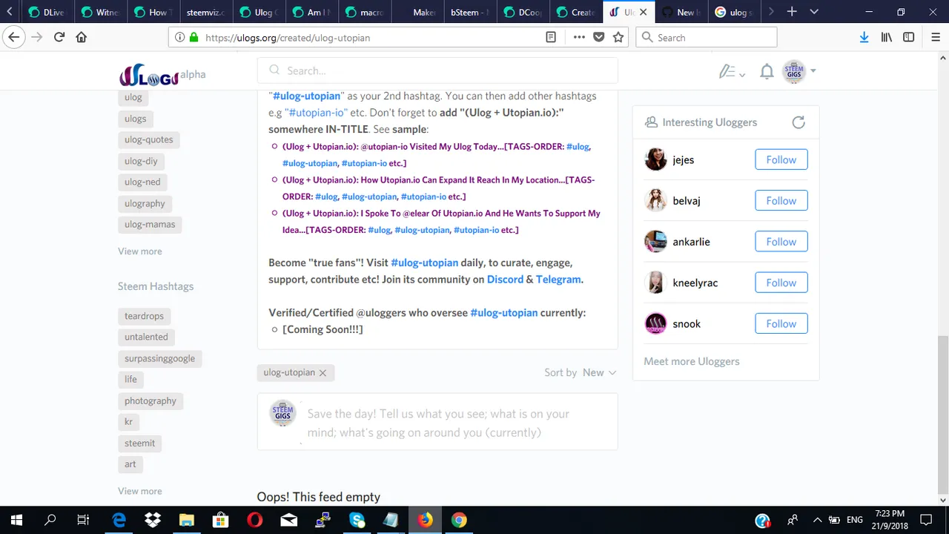Click the quick post text box
Screen dimensions: 949x534
pos(438,423)
